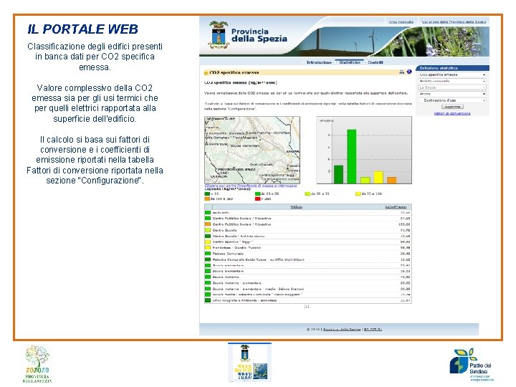This screenshot has width=516, height=387.
Task: Click the link to open the map interface
Action: (x=251, y=186)
